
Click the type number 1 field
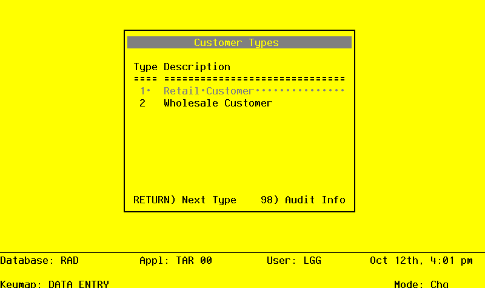point(145,91)
